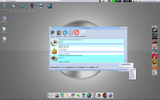Viewport: 160px width, 100px height.
Task: Open the joystick icon in the dock
Action: 94,95
